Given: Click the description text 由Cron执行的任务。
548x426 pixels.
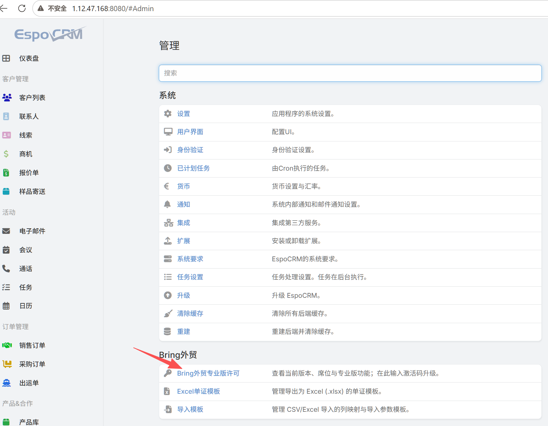Looking at the screenshot, I should (301, 168).
